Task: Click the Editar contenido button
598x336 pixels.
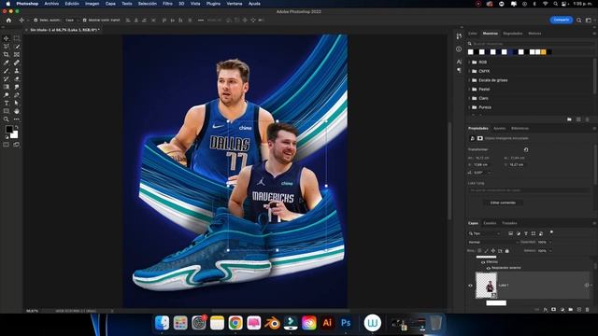Action: click(503, 203)
